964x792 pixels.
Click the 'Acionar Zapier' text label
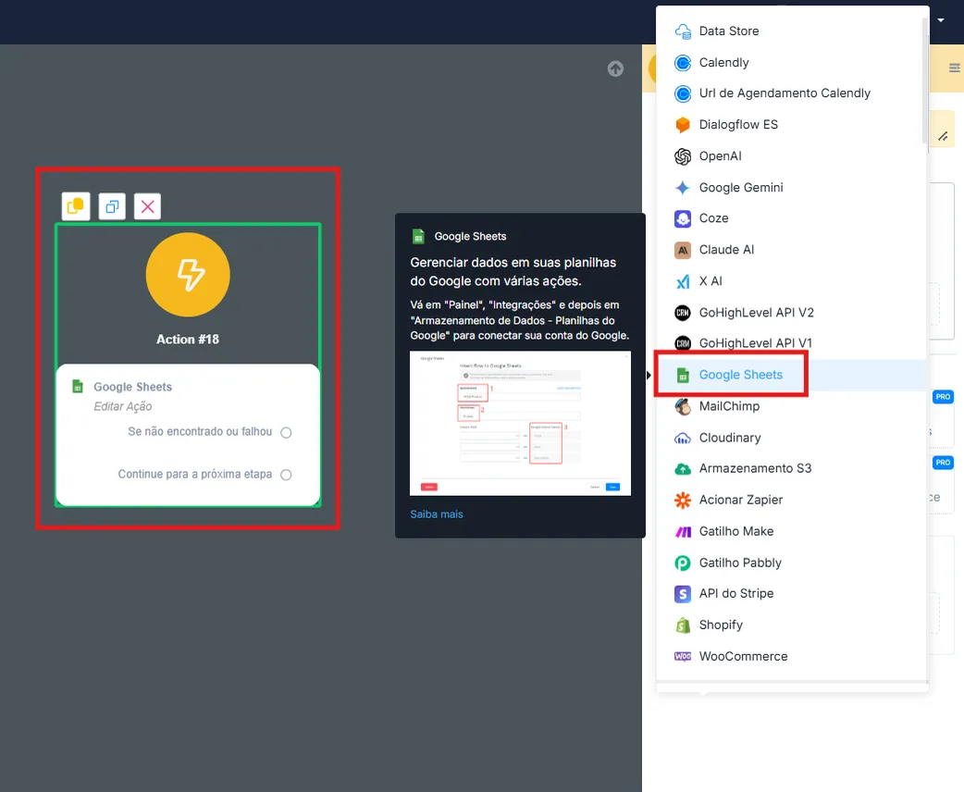[x=741, y=500]
